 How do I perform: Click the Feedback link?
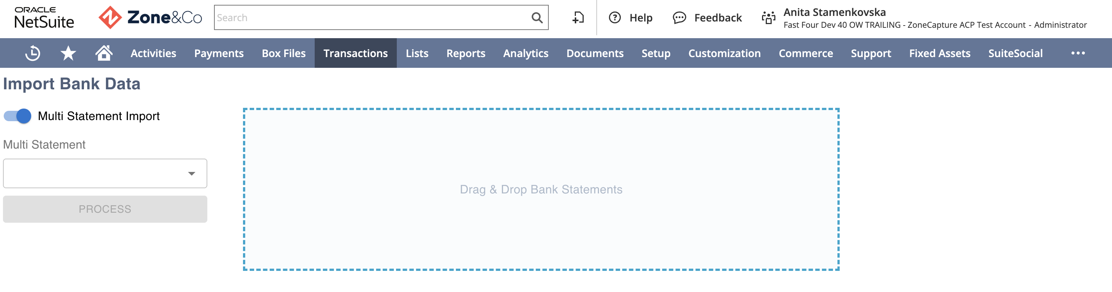point(718,18)
